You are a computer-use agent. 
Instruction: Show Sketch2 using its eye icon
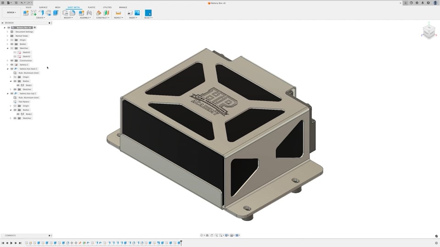click(15, 56)
